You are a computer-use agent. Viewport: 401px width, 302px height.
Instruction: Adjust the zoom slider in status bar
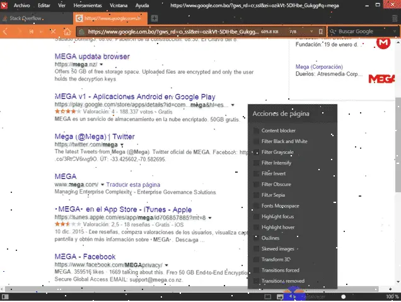[x=344, y=296]
